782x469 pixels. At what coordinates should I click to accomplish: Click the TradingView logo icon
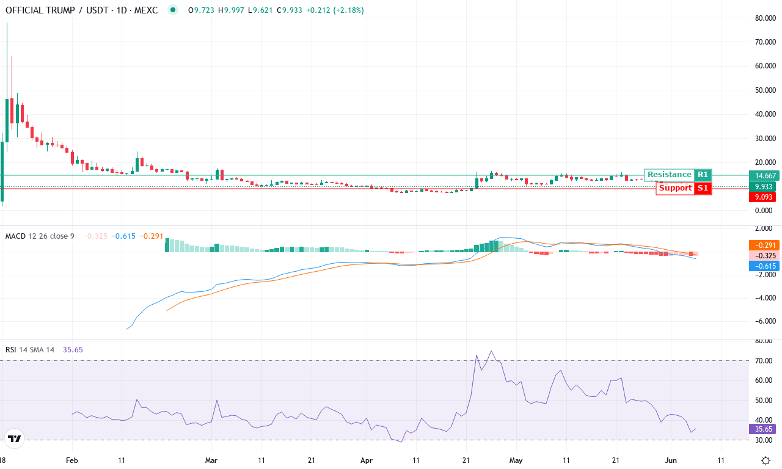tap(15, 438)
